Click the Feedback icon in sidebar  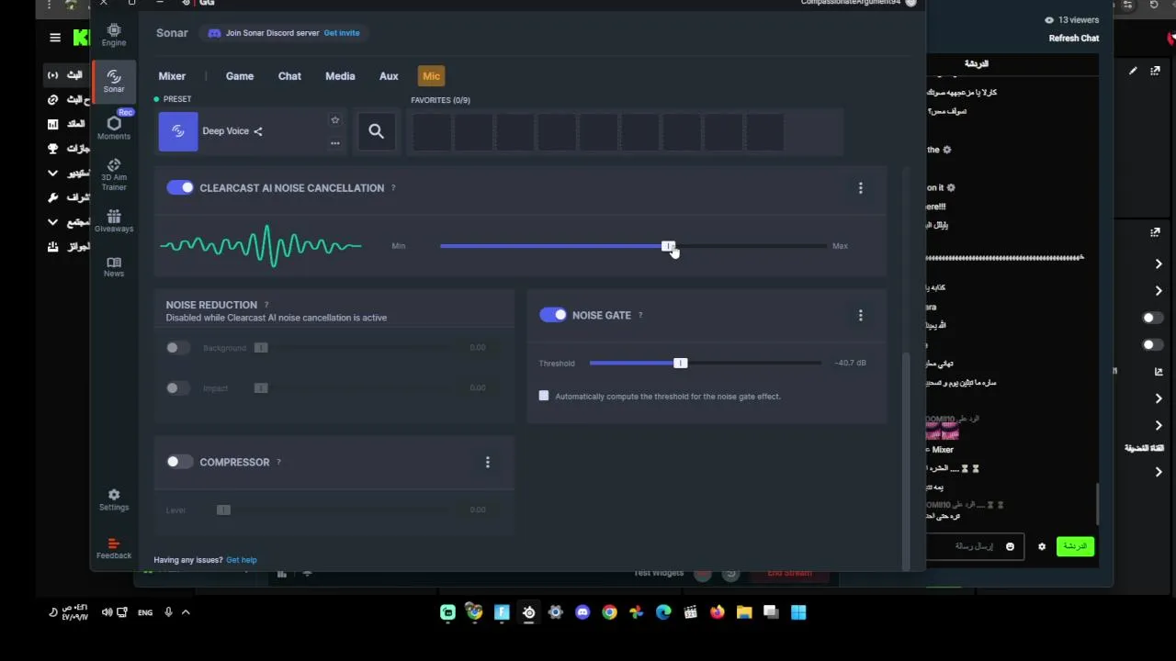114,549
